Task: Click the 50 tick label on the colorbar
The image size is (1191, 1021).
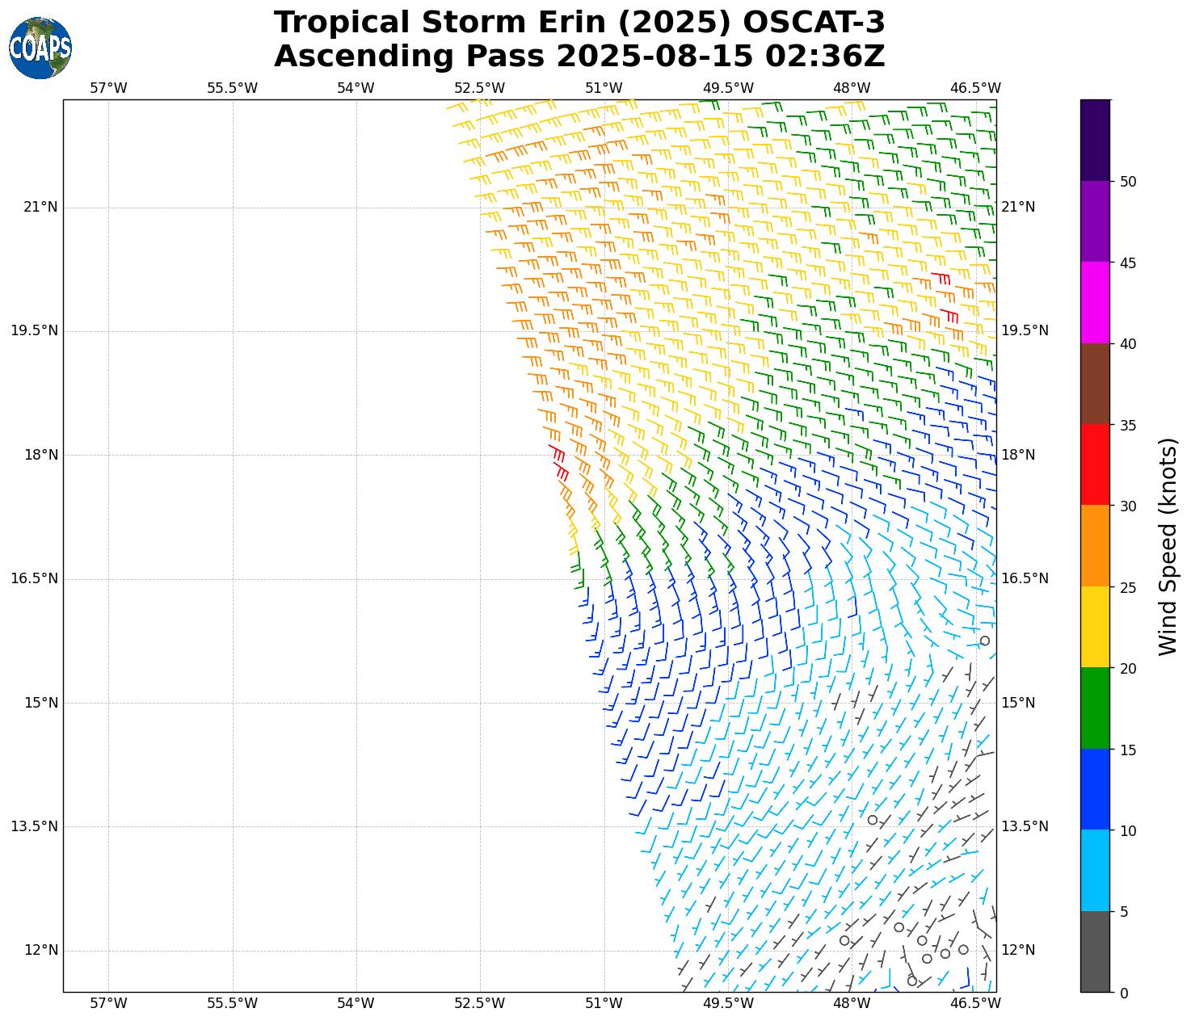Action: point(1128,182)
